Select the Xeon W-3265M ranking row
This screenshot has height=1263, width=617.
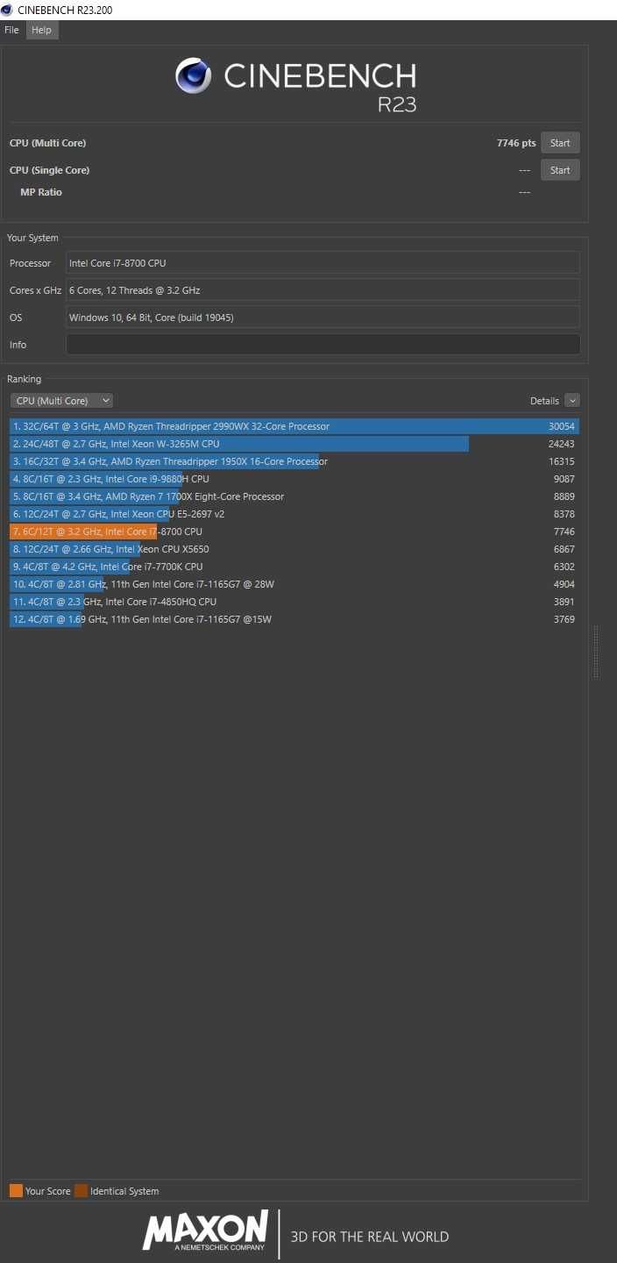[294, 444]
